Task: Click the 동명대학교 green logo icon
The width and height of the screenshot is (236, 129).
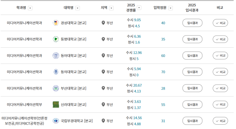Action: [56, 39]
